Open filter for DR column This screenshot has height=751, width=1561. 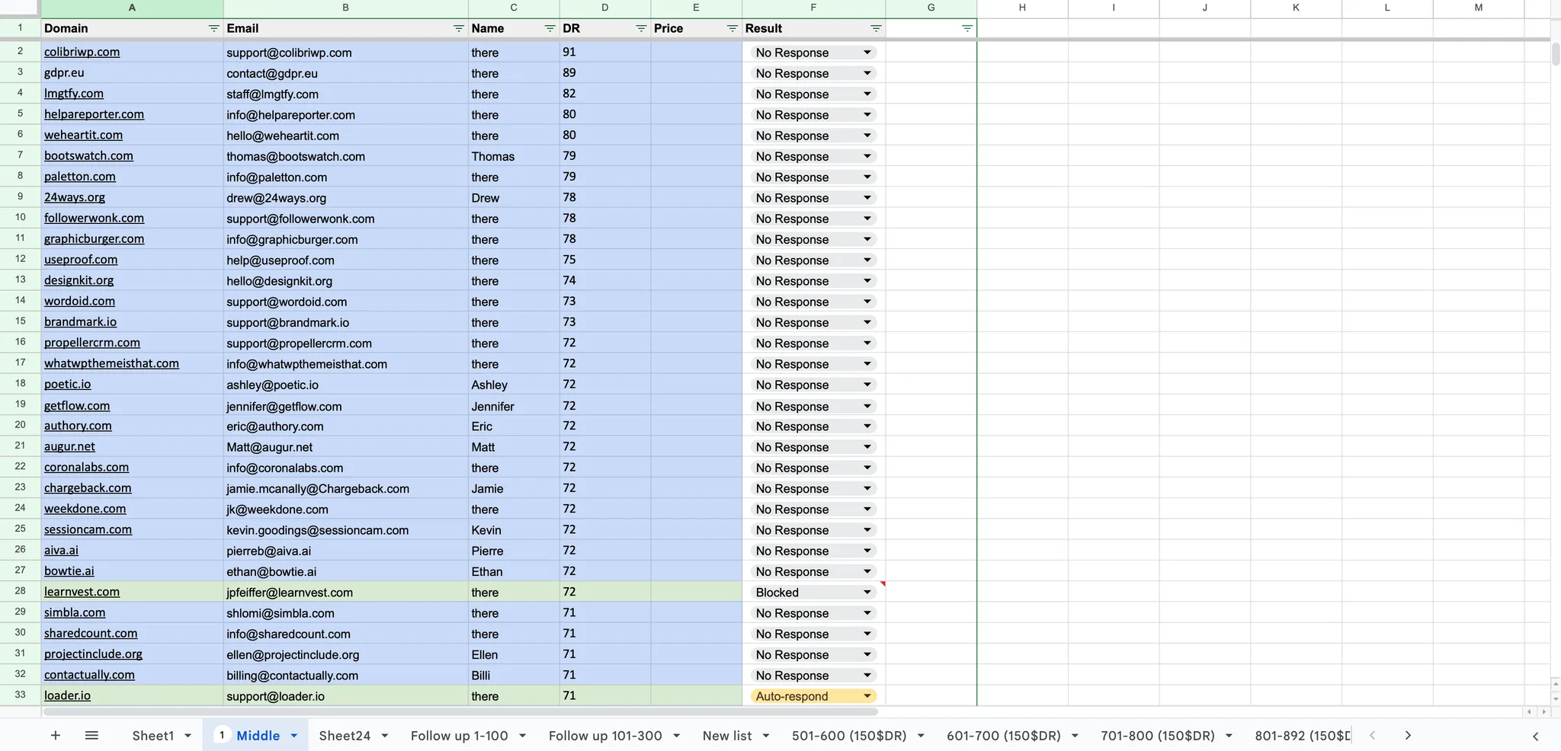[641, 28]
